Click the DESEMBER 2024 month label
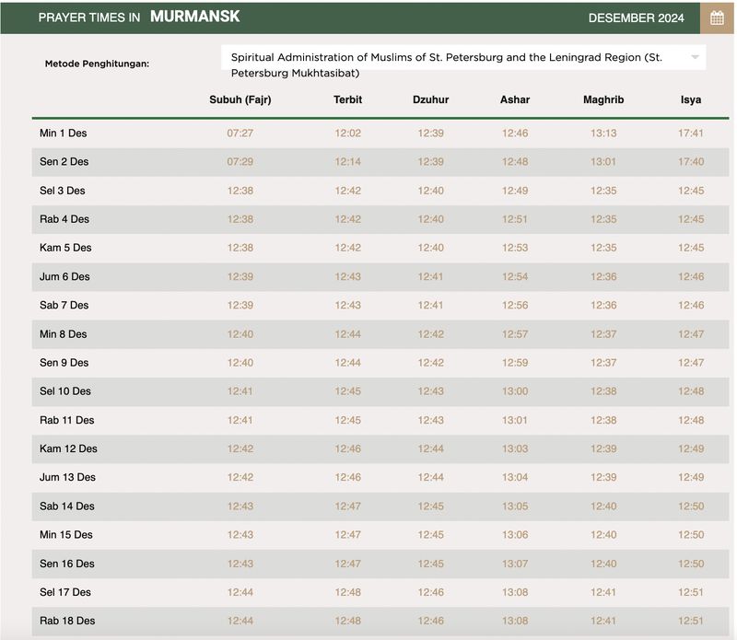This screenshot has width=737, height=640. 637,17
